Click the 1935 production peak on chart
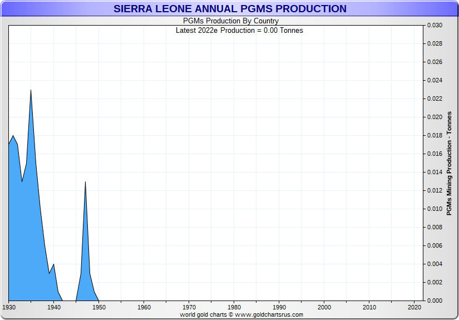Viewport: 459px width, 320px height. (x=31, y=91)
